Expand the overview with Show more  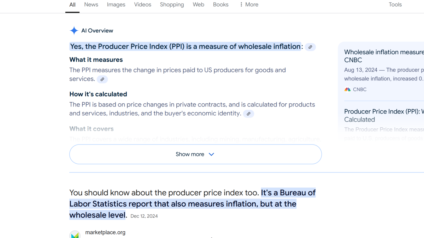(x=190, y=154)
